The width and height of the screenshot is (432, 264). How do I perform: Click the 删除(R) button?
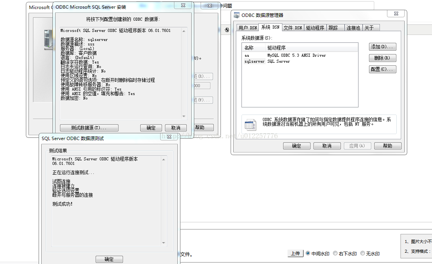(382, 58)
